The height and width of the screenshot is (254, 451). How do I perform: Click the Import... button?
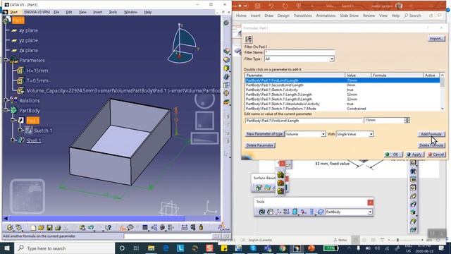(x=436, y=39)
